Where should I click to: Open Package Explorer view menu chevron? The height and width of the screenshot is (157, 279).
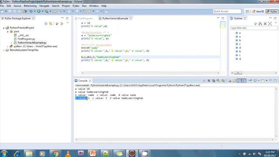coord(68,23)
